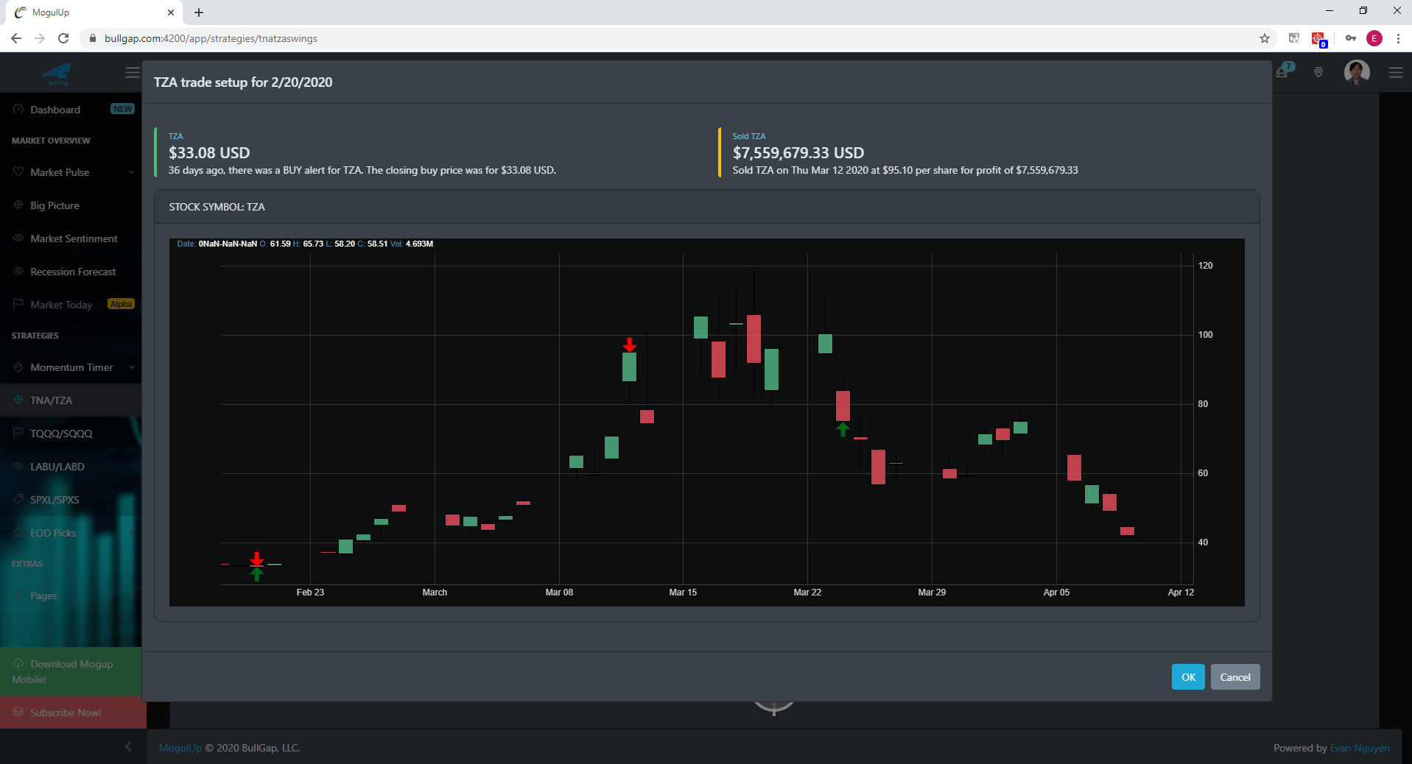
Task: Click SPXL/SPXS tag icon
Action: pyautogui.click(x=18, y=499)
